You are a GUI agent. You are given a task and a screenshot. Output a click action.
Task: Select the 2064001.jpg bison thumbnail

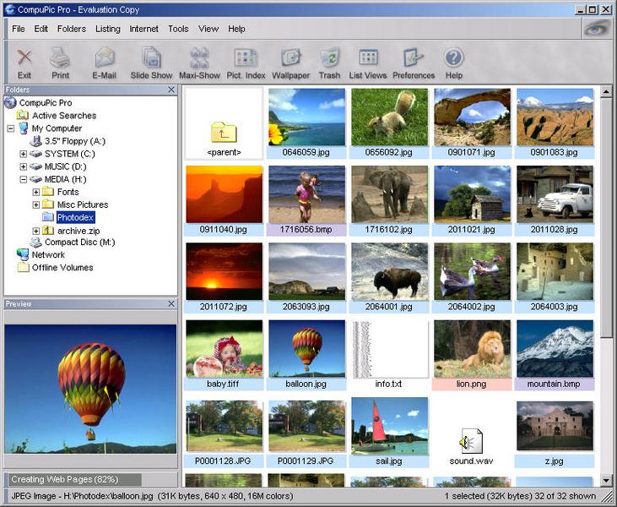390,271
